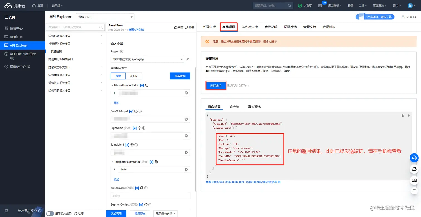Viewport: 421px width, 217px height.
Task: Click the user avatar 微 icon
Action: click(410, 6)
